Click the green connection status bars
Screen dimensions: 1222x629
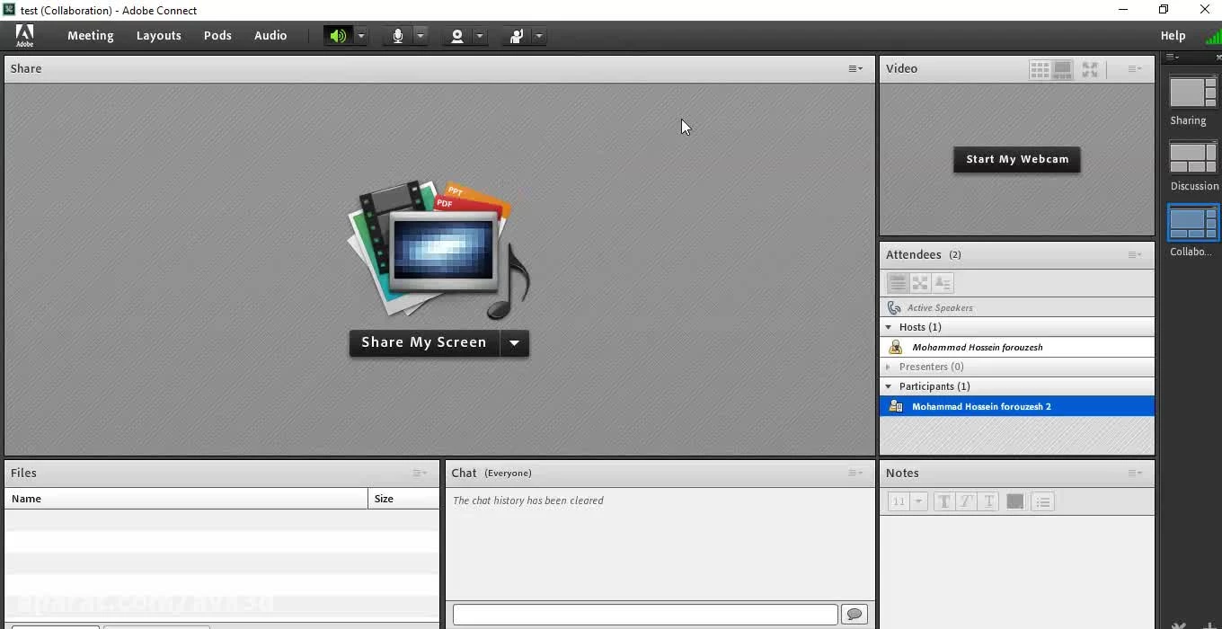pyautogui.click(x=1213, y=37)
